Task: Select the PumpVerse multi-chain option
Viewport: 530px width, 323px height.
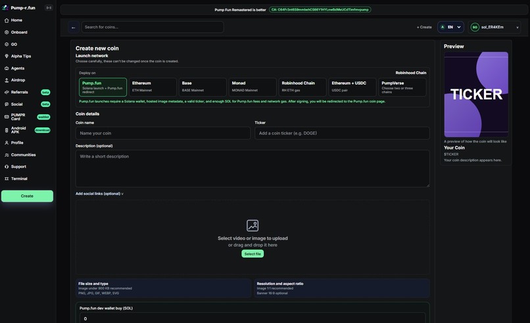Action: [402, 87]
